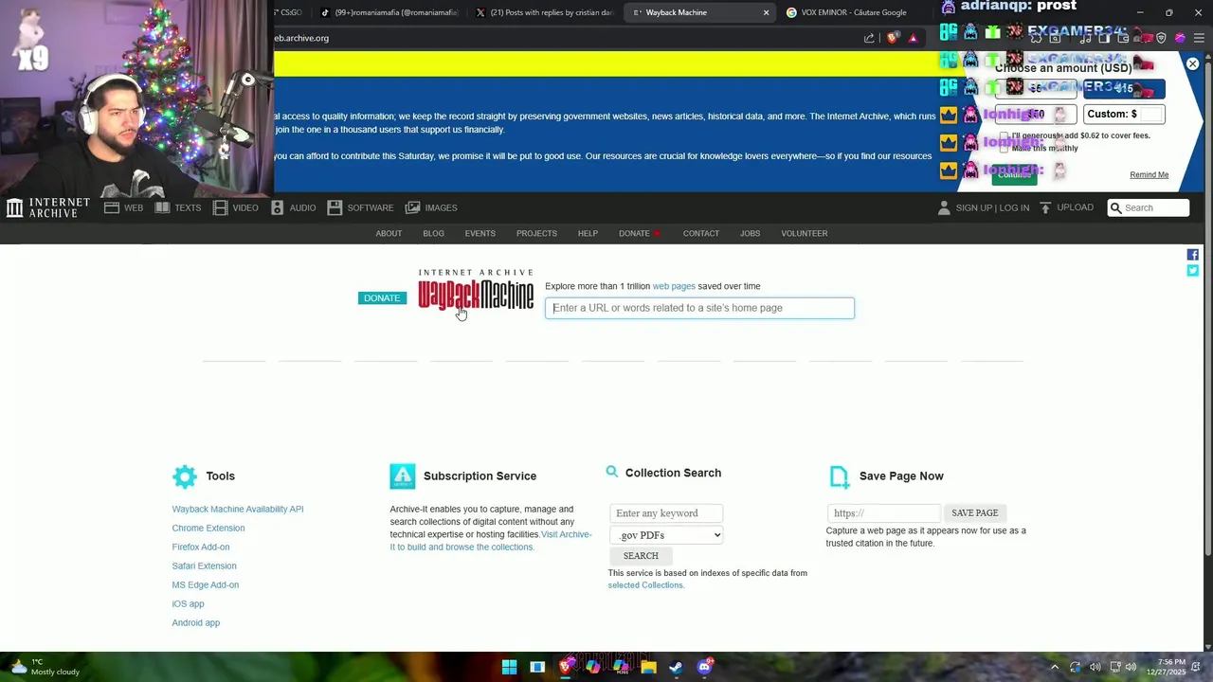Click the magnifier icon in archive search box

click(1116, 207)
